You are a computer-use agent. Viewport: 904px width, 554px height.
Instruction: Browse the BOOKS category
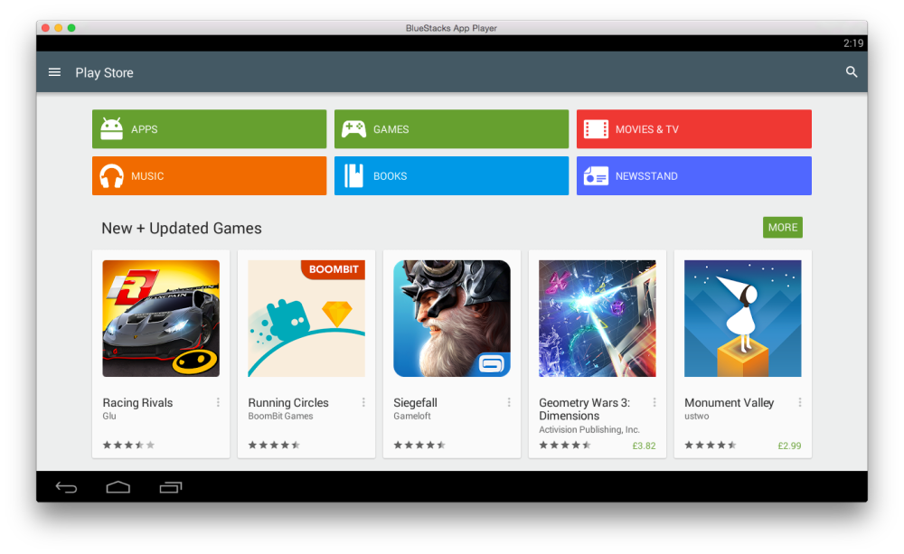[451, 175]
